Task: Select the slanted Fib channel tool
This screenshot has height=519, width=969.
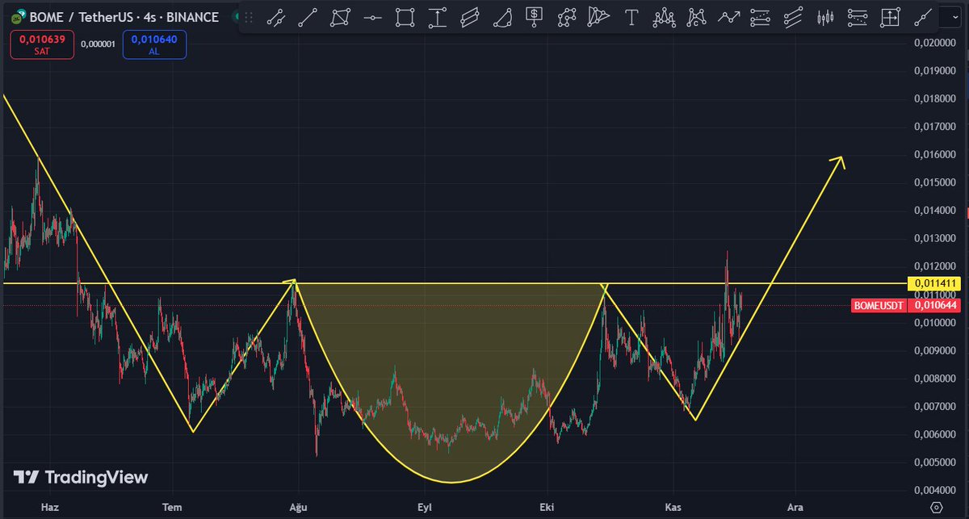Action: click(x=793, y=16)
